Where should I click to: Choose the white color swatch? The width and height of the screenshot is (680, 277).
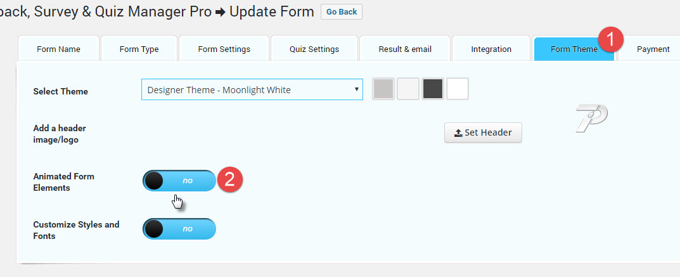[x=458, y=89]
